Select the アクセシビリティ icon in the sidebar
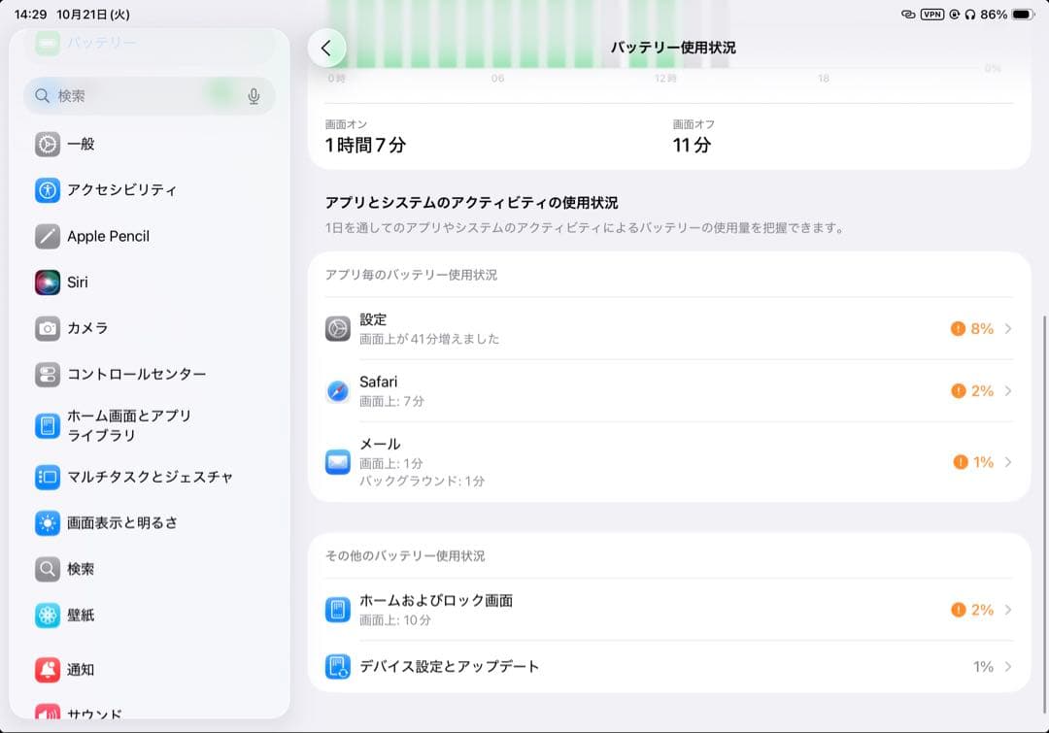This screenshot has width=1049, height=733. tap(48, 190)
